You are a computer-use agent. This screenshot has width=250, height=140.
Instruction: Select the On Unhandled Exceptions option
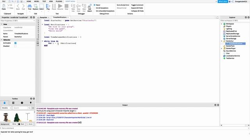105,11
